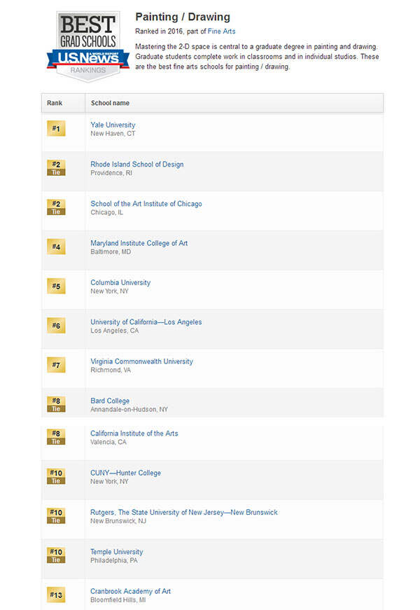This screenshot has width=420, height=610.
Task: Open Columbia University link
Action: coord(120,282)
